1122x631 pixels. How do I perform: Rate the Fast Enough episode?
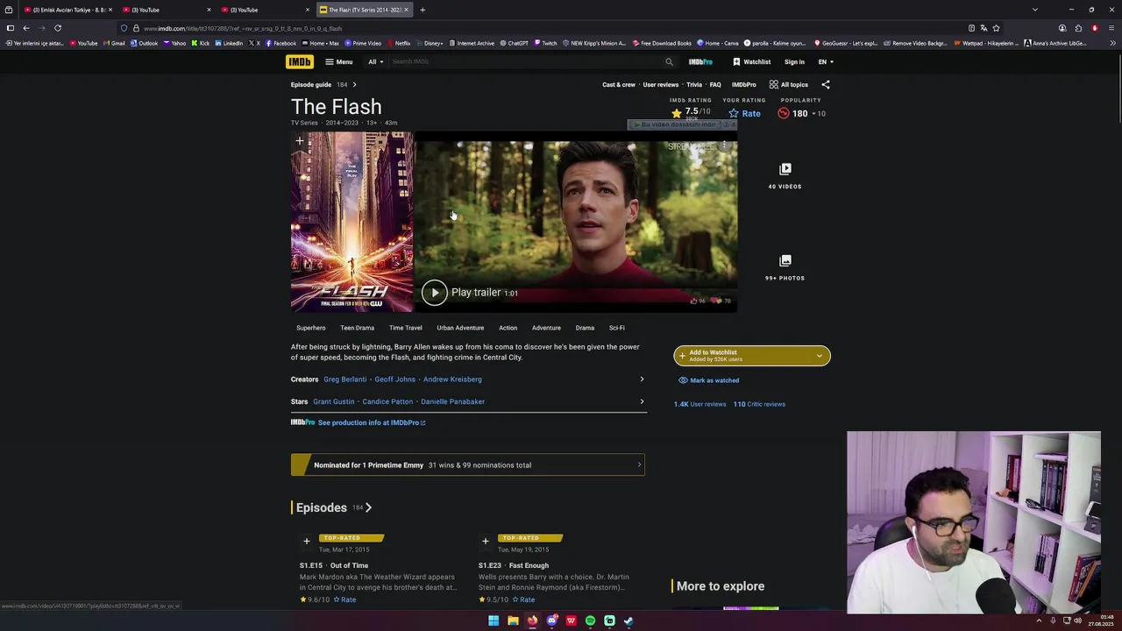[x=523, y=599]
